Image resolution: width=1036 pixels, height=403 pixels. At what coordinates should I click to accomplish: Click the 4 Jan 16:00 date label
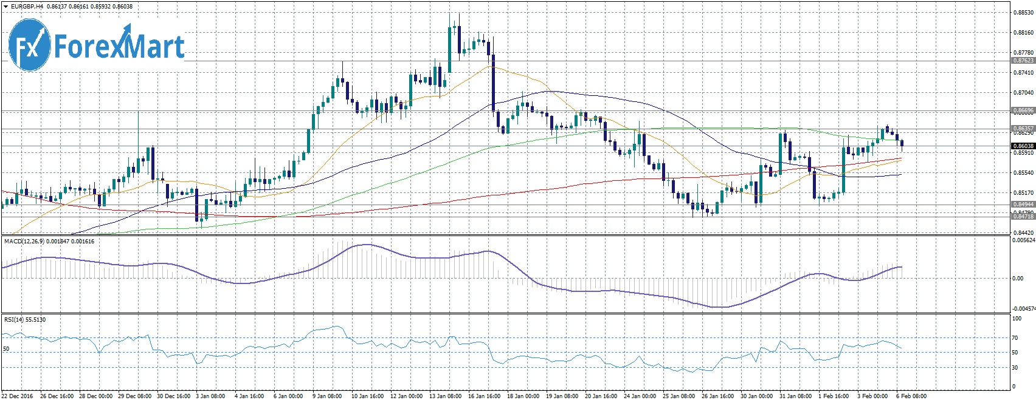pyautogui.click(x=249, y=396)
